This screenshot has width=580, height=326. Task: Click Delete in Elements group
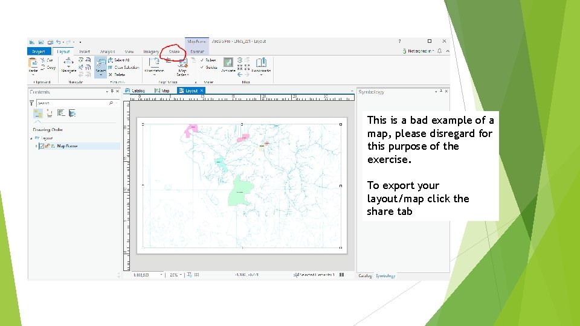(x=117, y=75)
